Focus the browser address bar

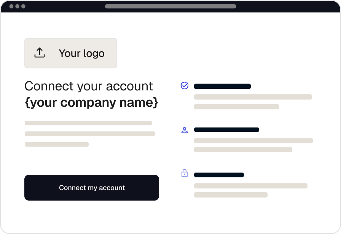point(170,6)
